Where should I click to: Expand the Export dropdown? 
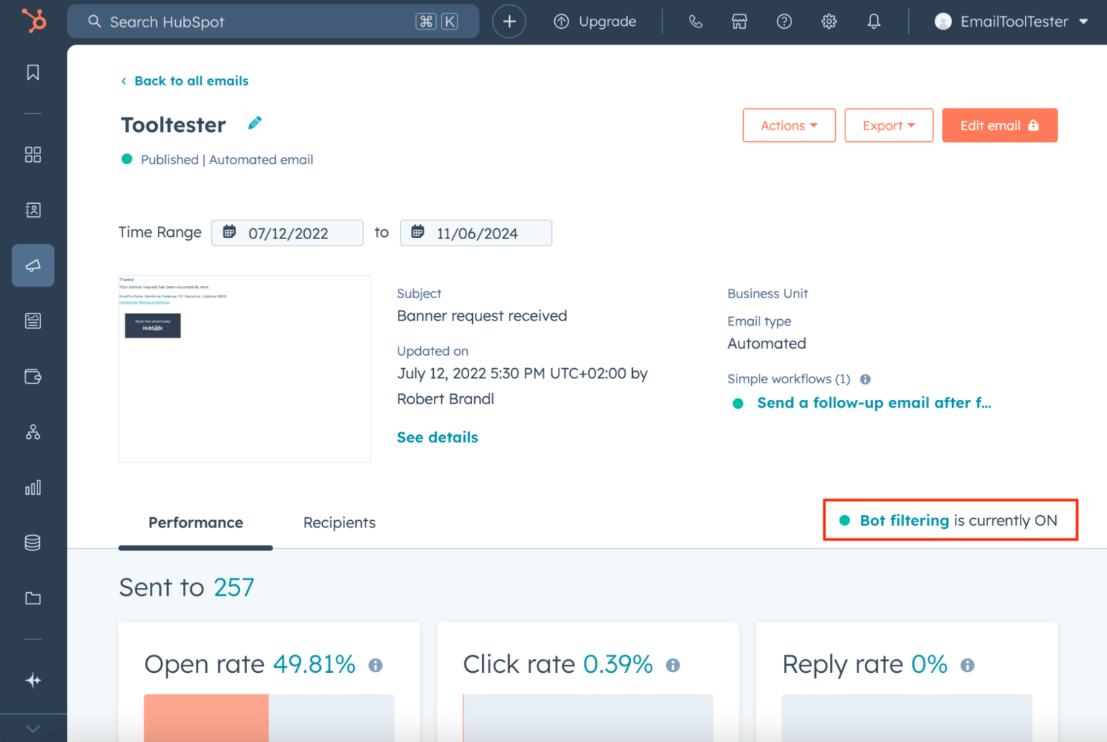click(889, 125)
